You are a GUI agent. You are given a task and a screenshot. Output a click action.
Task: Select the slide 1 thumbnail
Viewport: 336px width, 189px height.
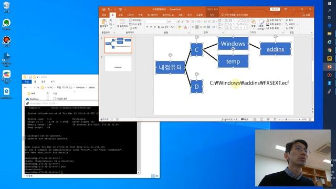[x=118, y=45]
